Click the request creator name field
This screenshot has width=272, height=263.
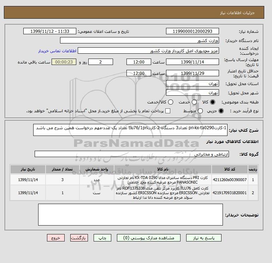pyautogui.click(x=148, y=51)
